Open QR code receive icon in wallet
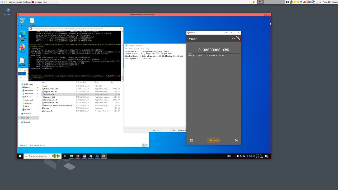The height and width of the screenshot is (190, 338). (191, 140)
